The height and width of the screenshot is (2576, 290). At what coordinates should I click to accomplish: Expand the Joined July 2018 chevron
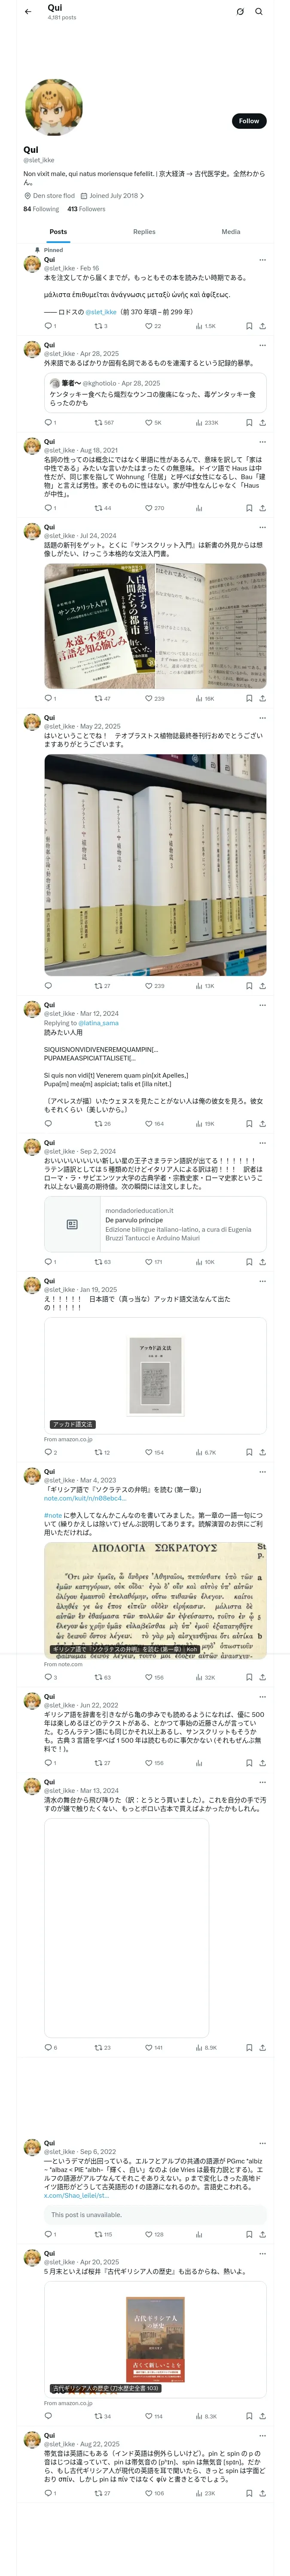[x=142, y=196]
